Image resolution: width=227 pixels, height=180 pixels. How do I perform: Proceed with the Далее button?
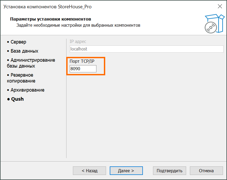click(x=126, y=171)
